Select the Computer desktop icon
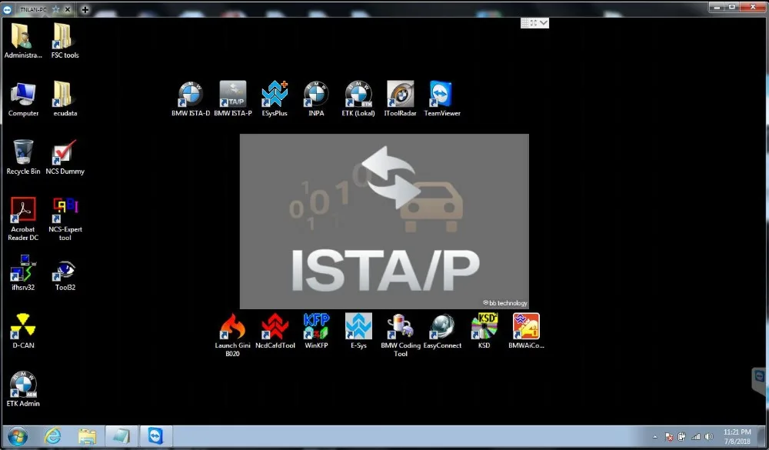 coord(23,99)
